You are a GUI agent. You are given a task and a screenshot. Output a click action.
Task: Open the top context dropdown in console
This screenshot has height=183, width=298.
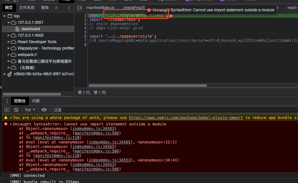click(30, 110)
